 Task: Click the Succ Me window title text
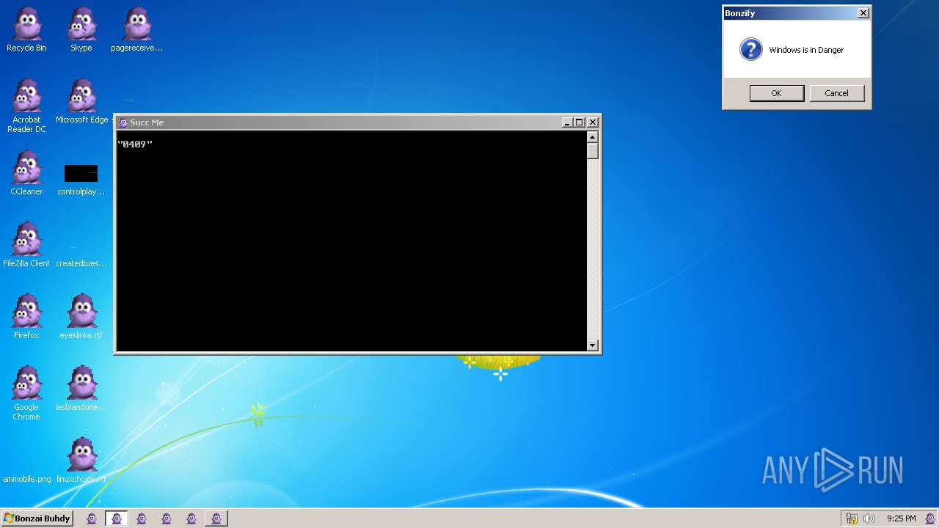147,122
